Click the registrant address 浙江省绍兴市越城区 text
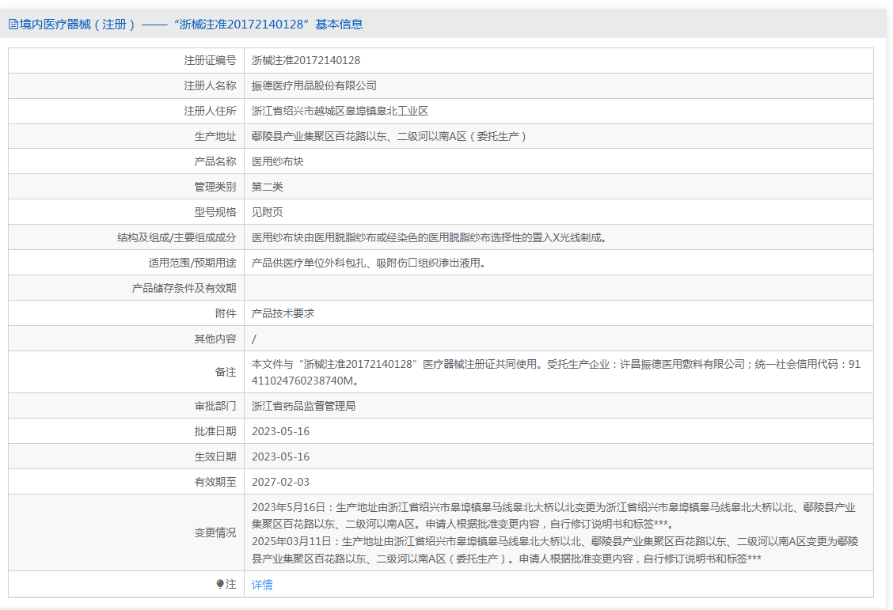The image size is (893, 610). point(340,111)
